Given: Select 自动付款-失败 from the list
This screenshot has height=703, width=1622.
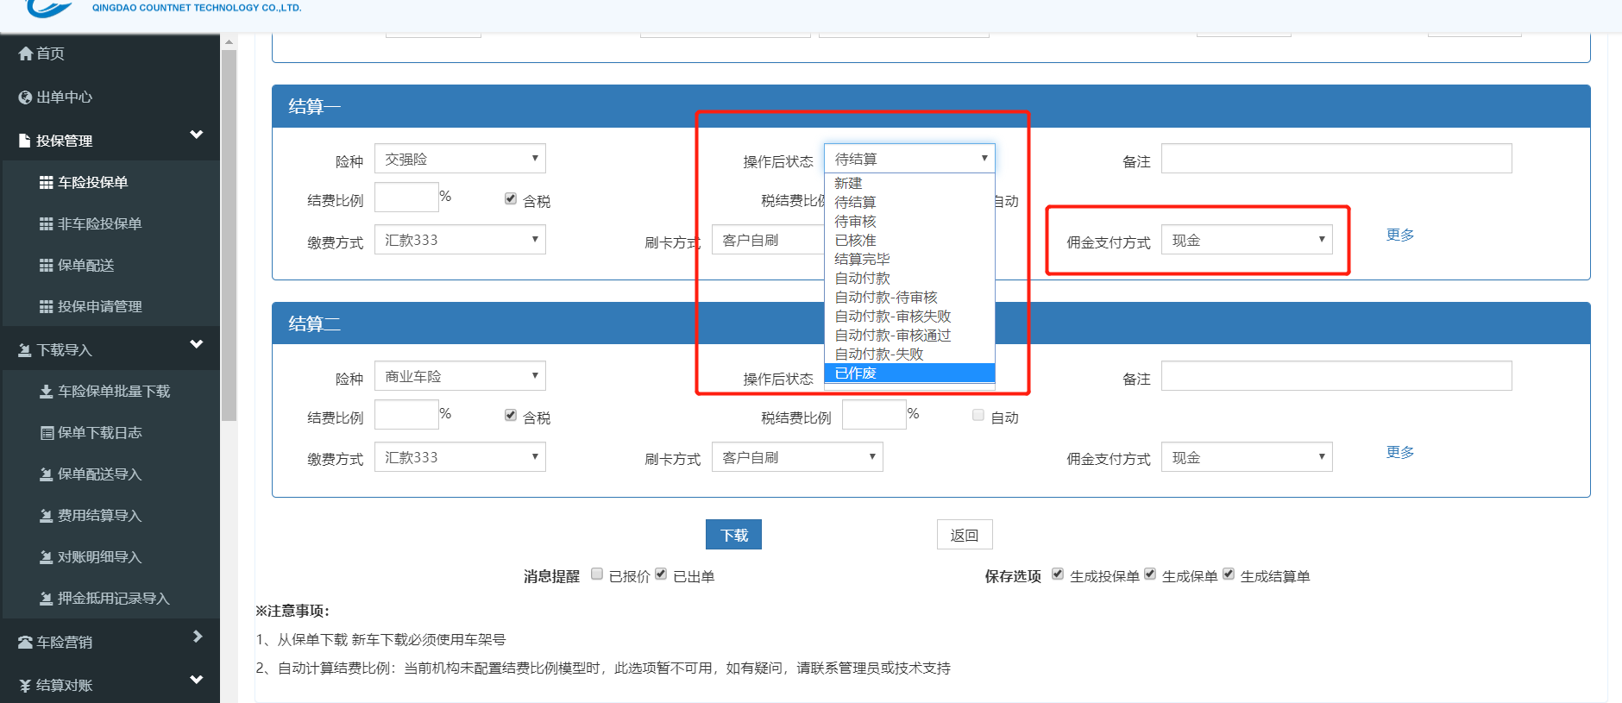Looking at the screenshot, I should (909, 354).
